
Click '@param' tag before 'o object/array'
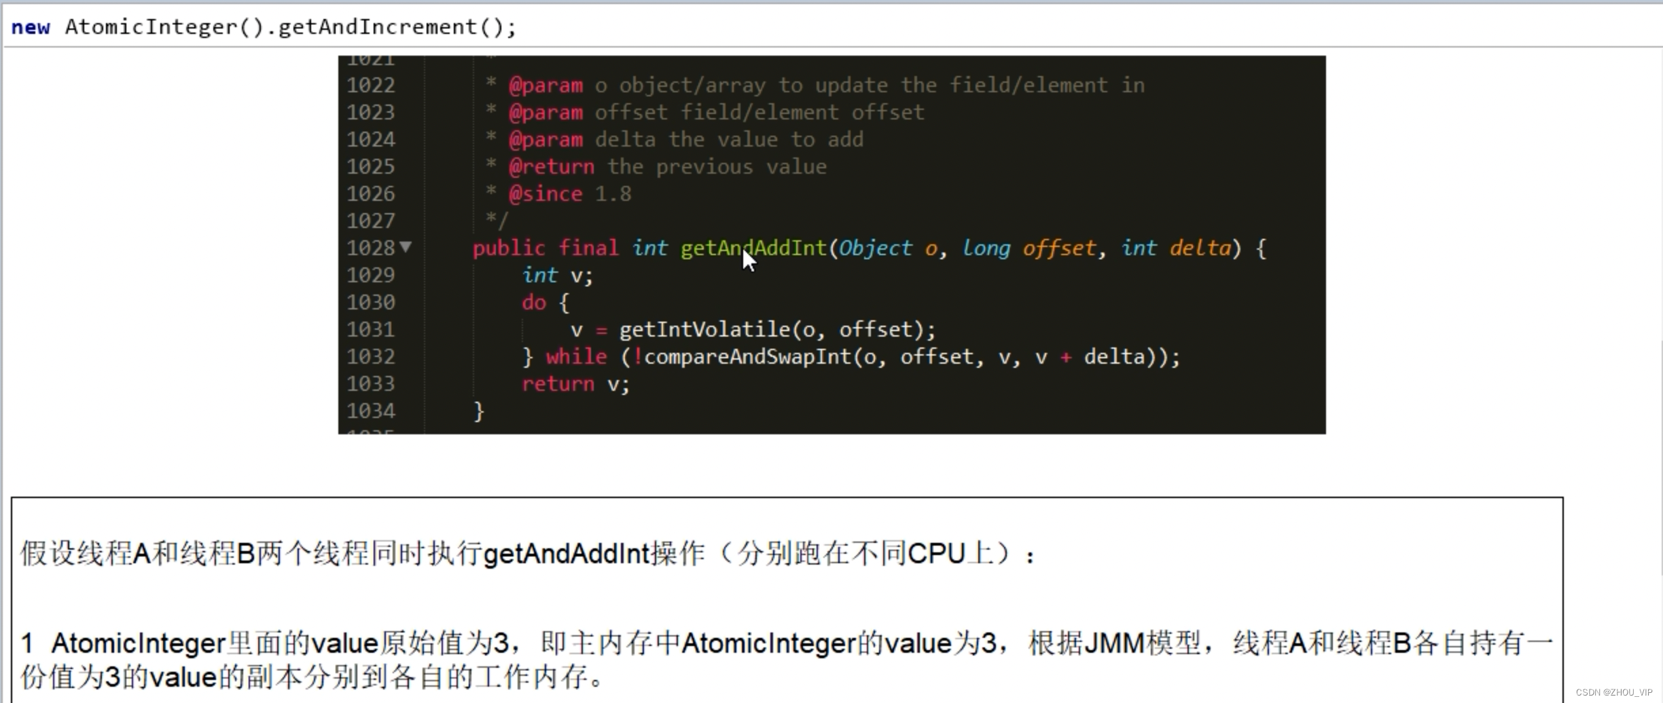[x=546, y=85]
